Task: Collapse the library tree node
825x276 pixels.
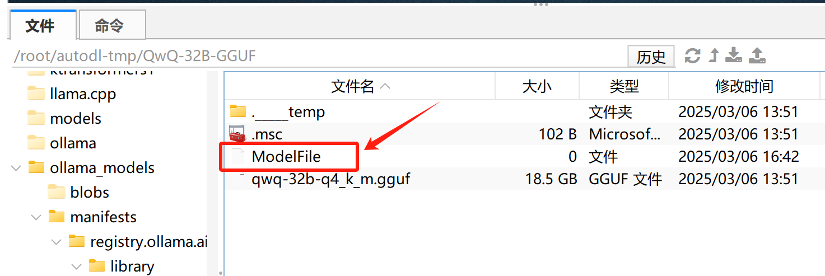Action: 77,266
